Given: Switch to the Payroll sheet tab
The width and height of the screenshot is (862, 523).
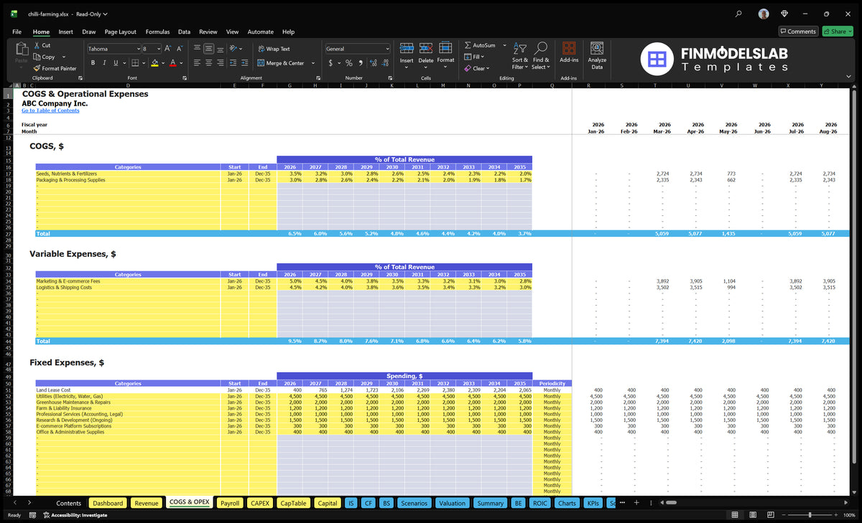Looking at the screenshot, I should pos(230,503).
